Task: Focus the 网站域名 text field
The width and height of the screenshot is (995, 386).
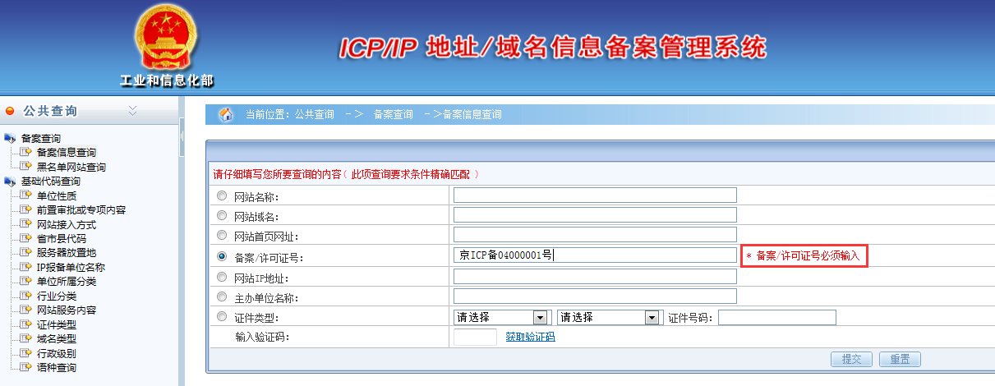Action: tap(595, 214)
